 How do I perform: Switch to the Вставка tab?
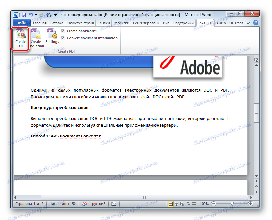[x=57, y=23]
